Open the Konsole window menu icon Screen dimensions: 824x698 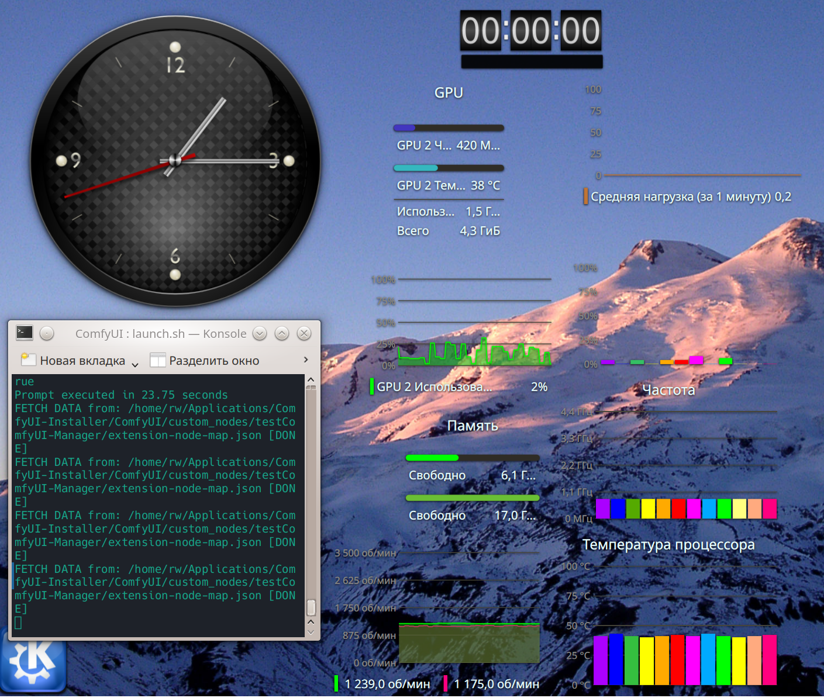[x=25, y=333]
